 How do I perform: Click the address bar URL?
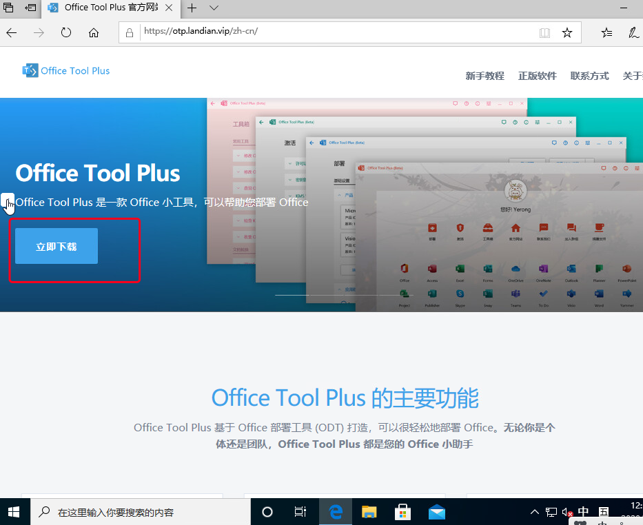coord(201,31)
